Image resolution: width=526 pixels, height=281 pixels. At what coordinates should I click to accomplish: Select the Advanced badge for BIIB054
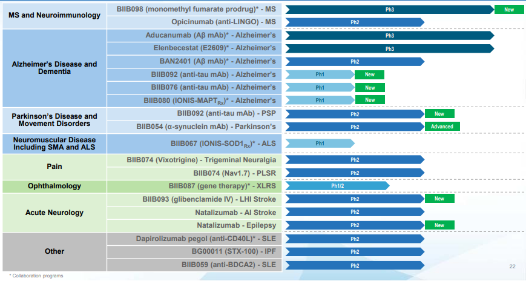[442, 127]
